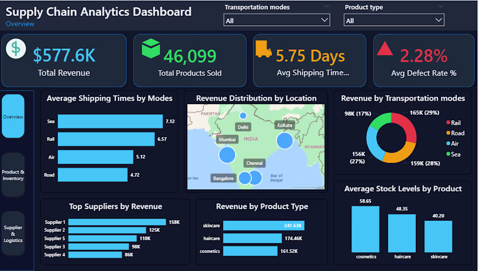Select the Road shipping time bar

pyautogui.click(x=92, y=175)
